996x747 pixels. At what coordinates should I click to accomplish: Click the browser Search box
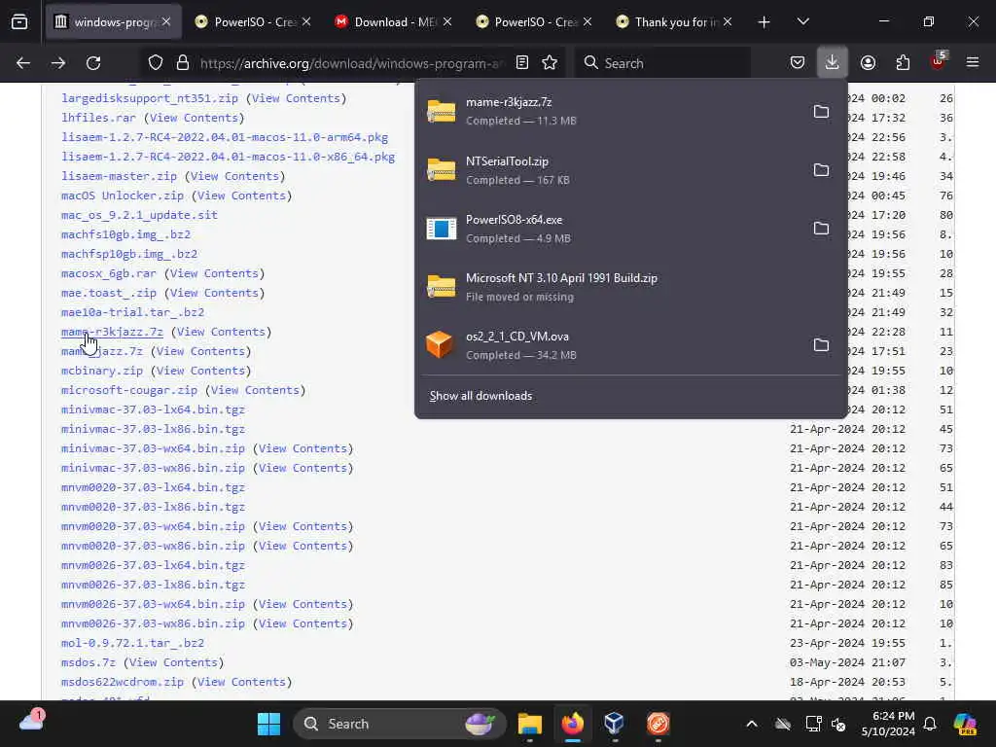[663, 63]
